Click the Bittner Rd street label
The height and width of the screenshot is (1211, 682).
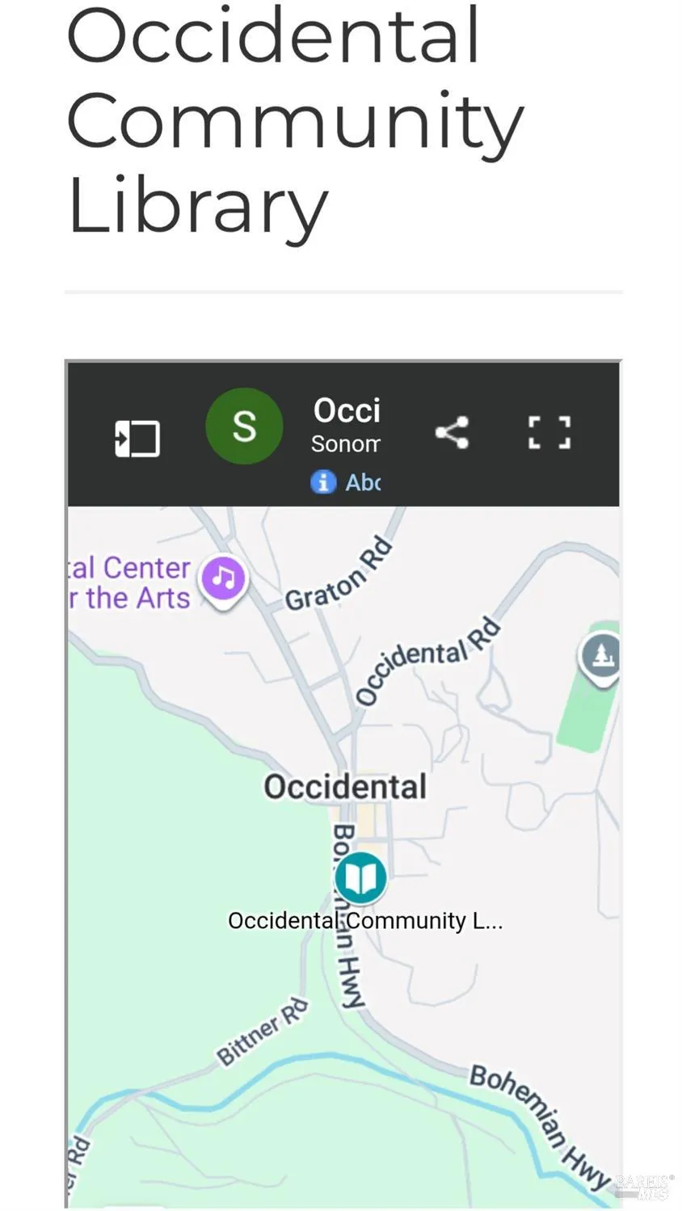click(x=262, y=1032)
